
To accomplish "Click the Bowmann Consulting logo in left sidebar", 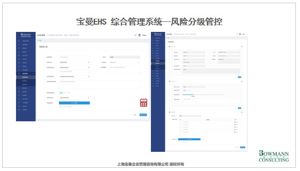I will point(26,35).
